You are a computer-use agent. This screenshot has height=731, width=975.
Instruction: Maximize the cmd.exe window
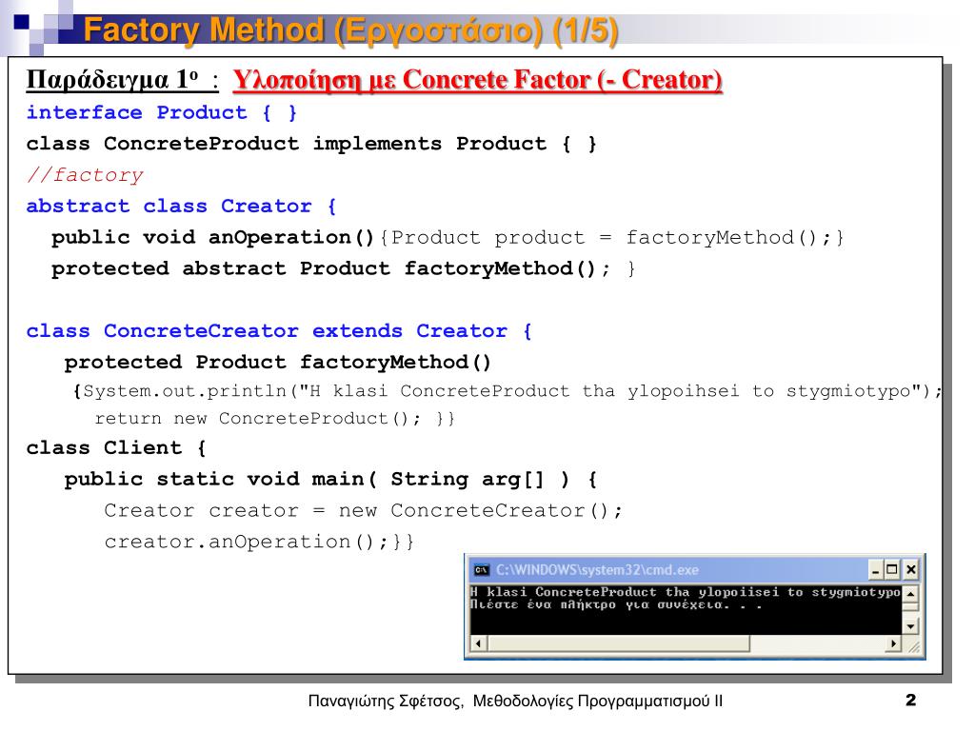coord(892,569)
